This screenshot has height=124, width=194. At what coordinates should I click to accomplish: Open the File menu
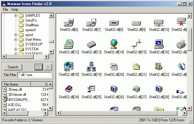5,10
